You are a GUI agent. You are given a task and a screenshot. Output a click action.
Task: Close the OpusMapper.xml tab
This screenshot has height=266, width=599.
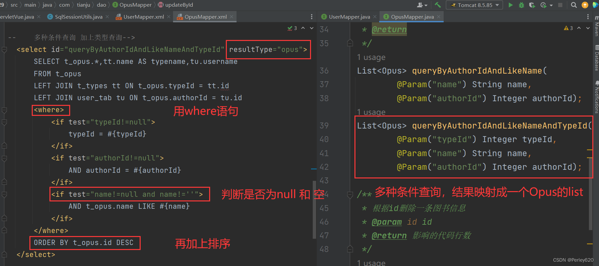(232, 17)
